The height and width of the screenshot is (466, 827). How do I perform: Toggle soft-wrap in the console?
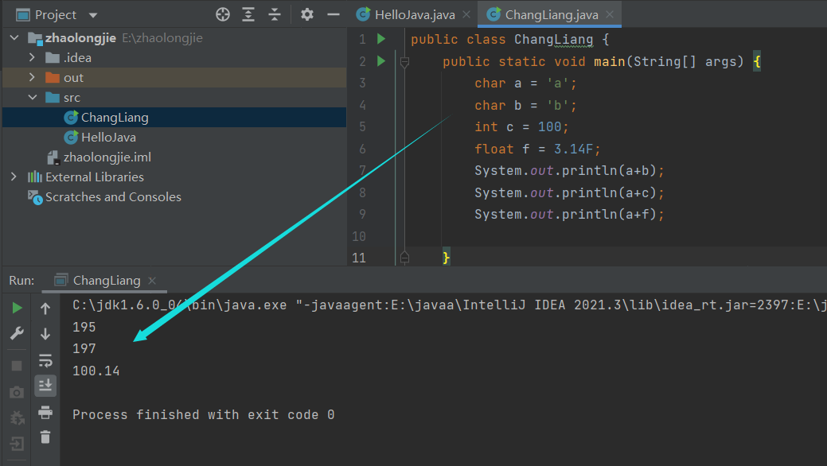(45, 360)
